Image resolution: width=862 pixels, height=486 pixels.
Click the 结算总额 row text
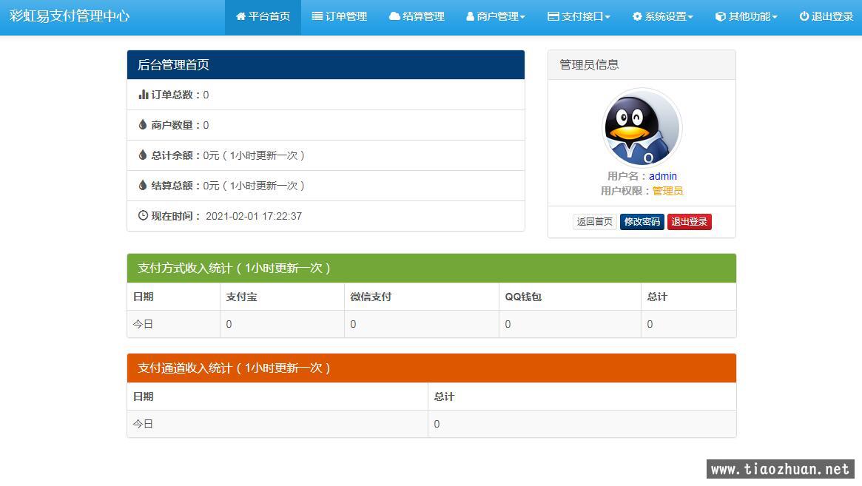click(228, 185)
